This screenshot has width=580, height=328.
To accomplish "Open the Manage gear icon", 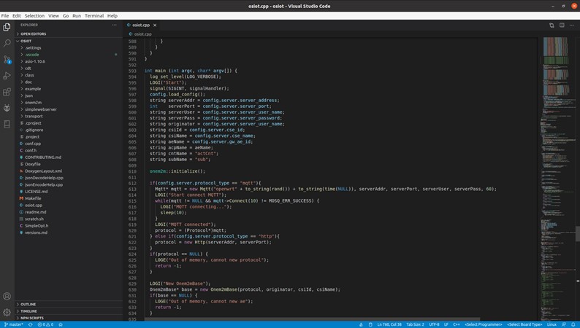I will pyautogui.click(x=7, y=313).
